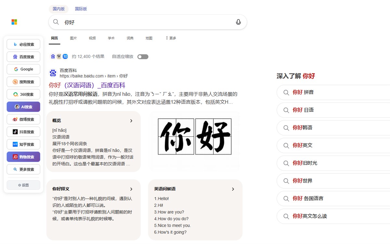Click related search 你好英文怎么读
Image resolution: width=390 pixels, height=244 pixels.
(333, 216)
